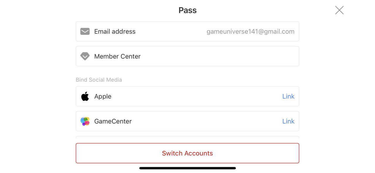The image size is (375, 173).
Task: Select the Apple label text
Action: click(x=103, y=96)
